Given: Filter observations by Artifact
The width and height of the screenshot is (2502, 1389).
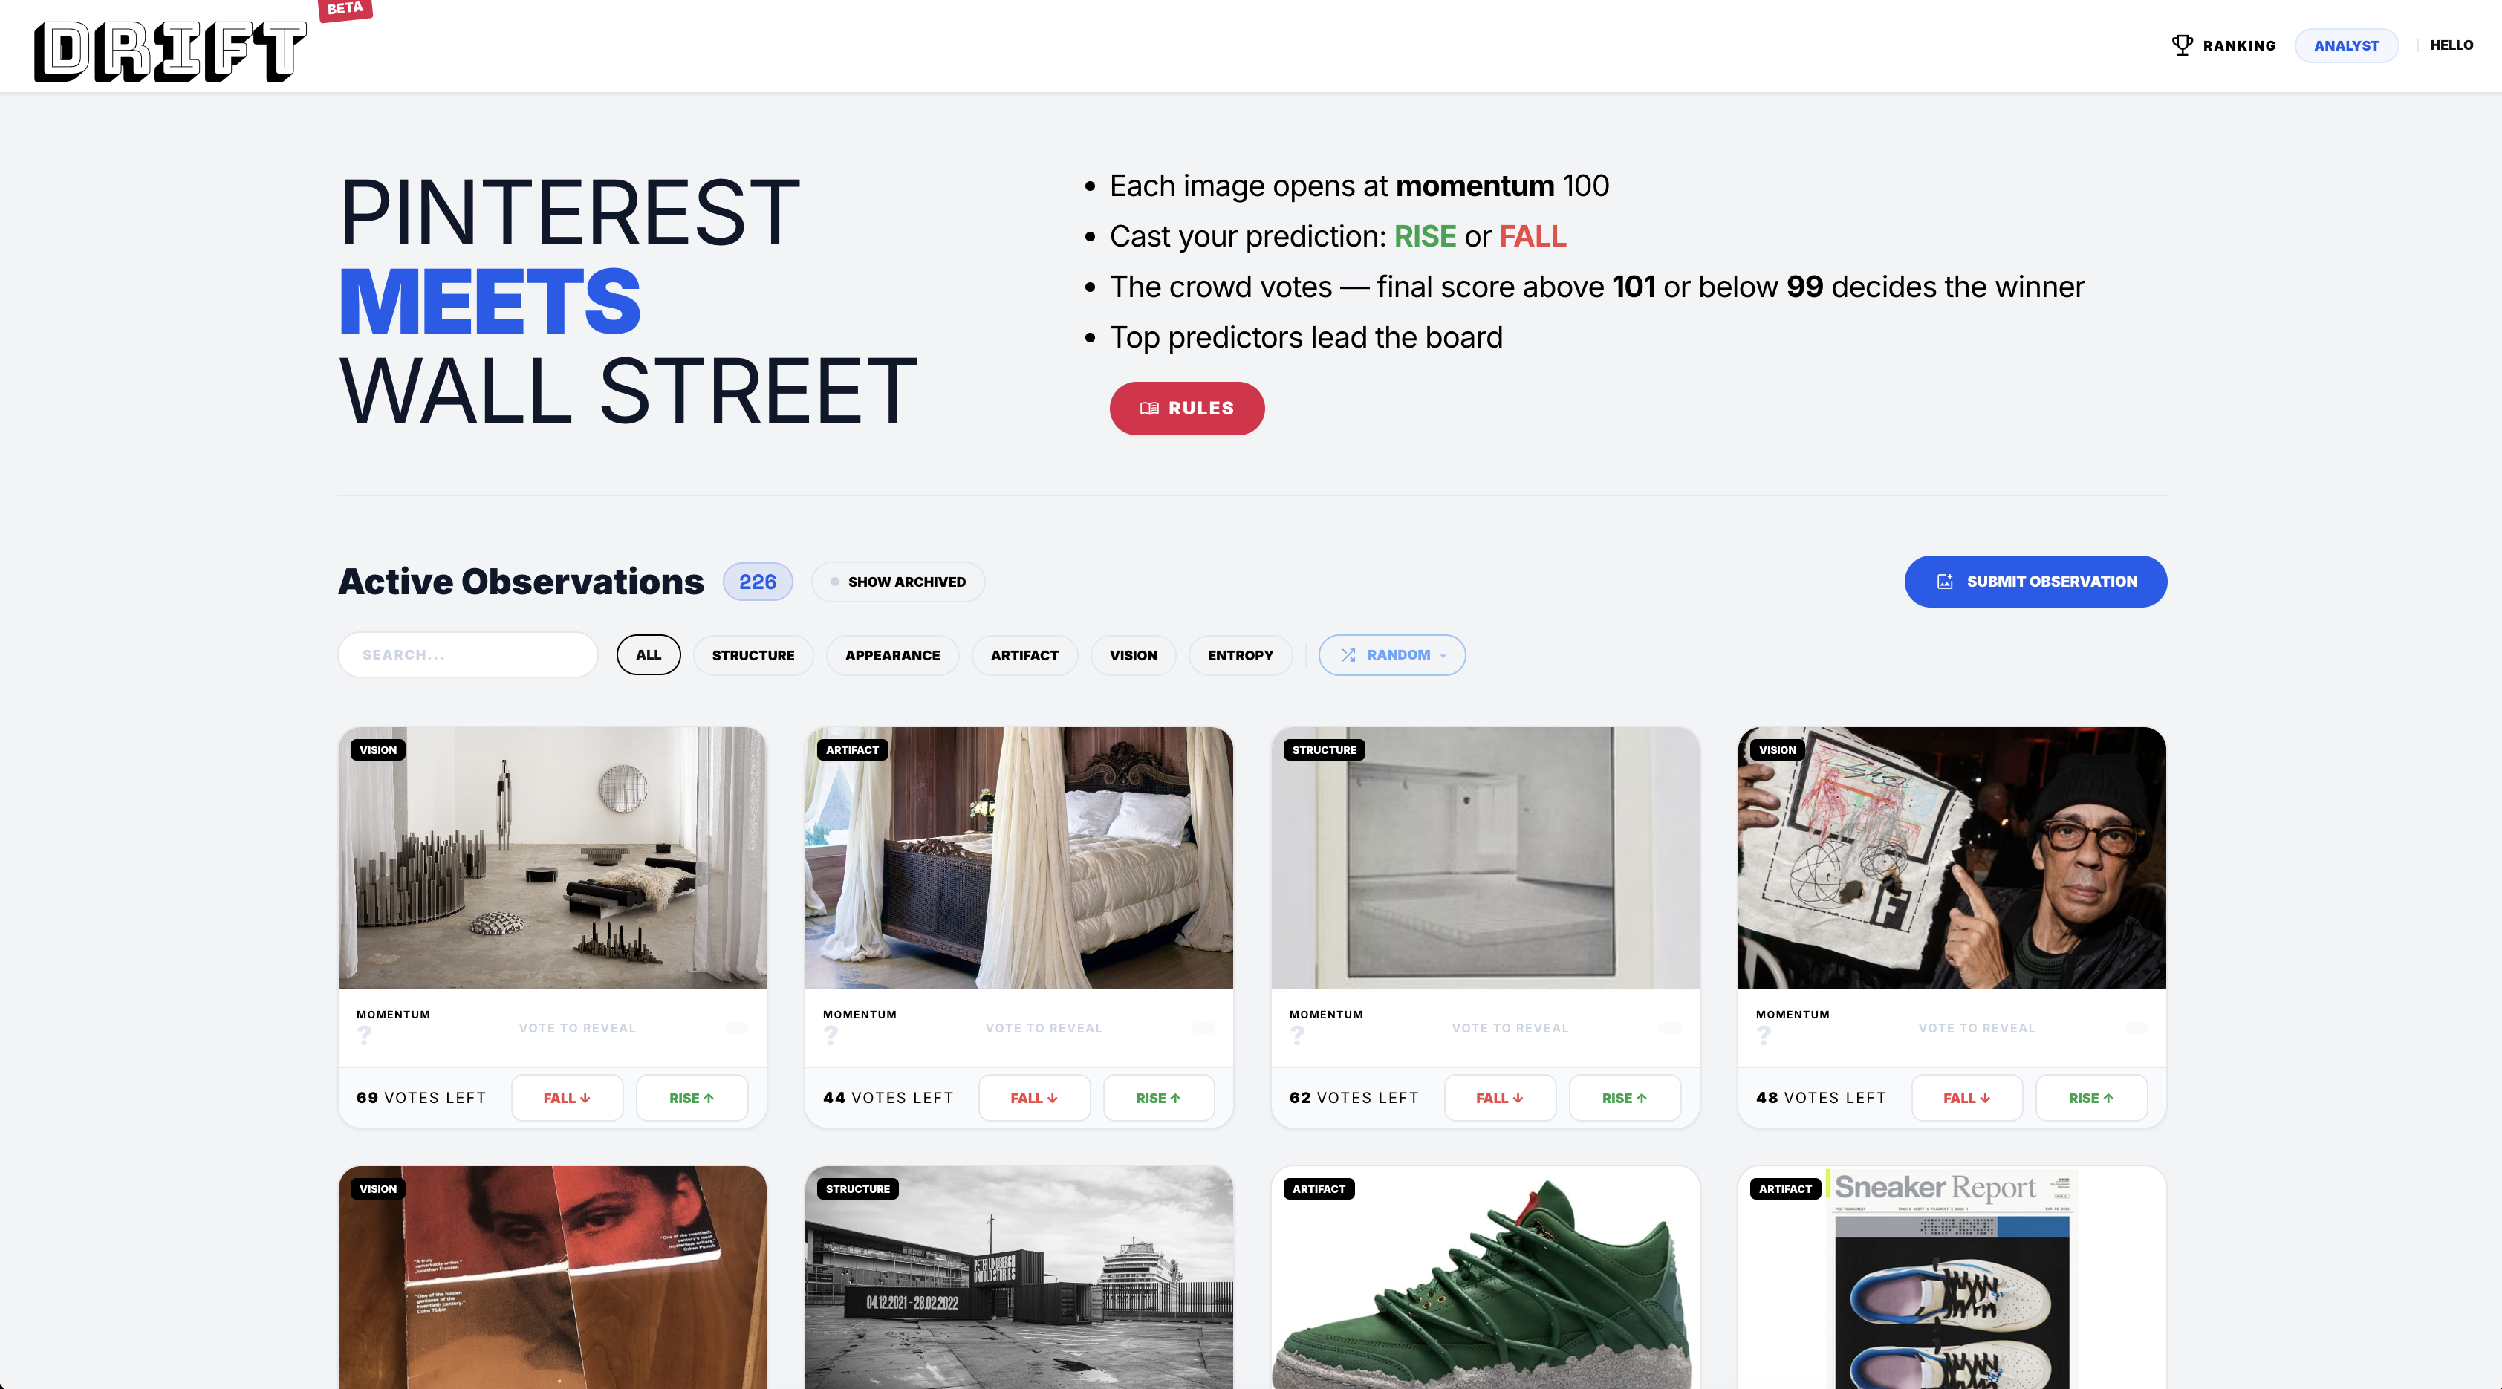Looking at the screenshot, I should coord(1024,654).
